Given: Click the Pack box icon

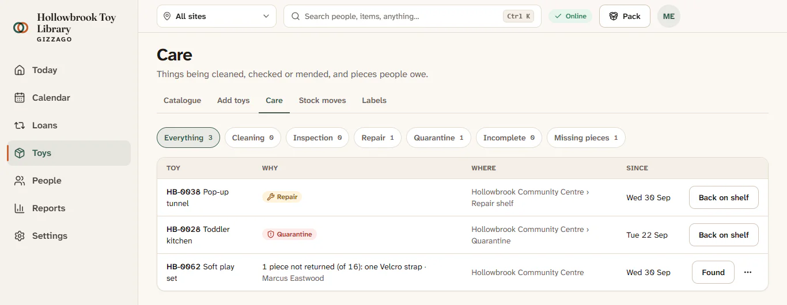Looking at the screenshot, I should pos(614,16).
